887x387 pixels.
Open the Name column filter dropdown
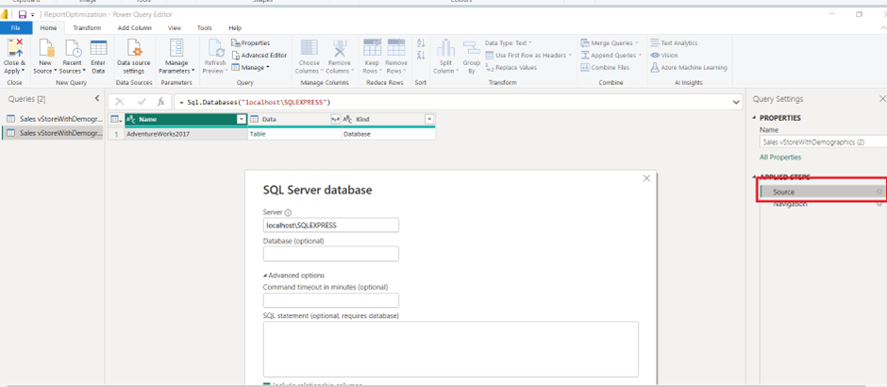pos(241,120)
